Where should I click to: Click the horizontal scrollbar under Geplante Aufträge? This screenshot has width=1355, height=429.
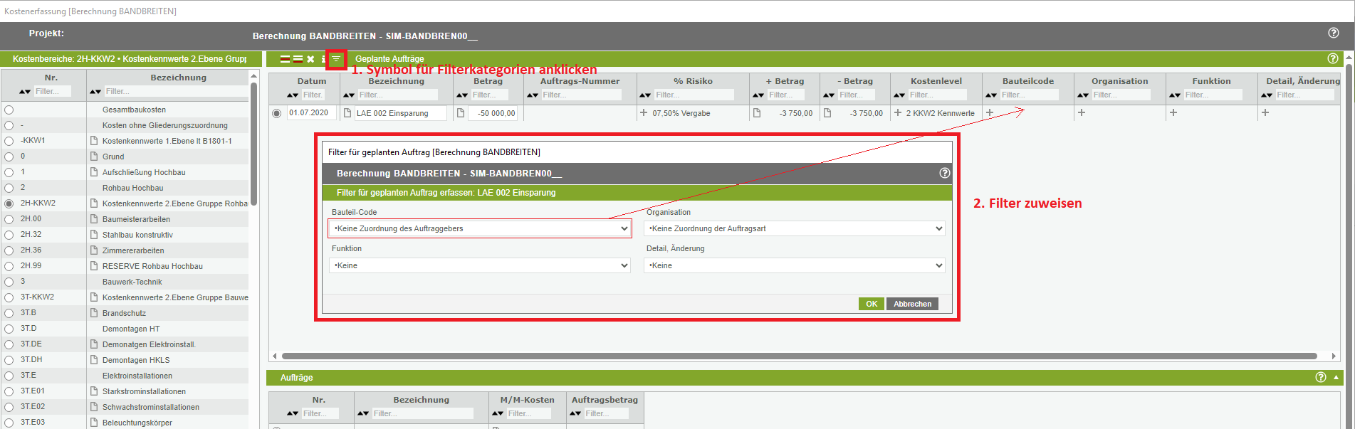click(797, 356)
